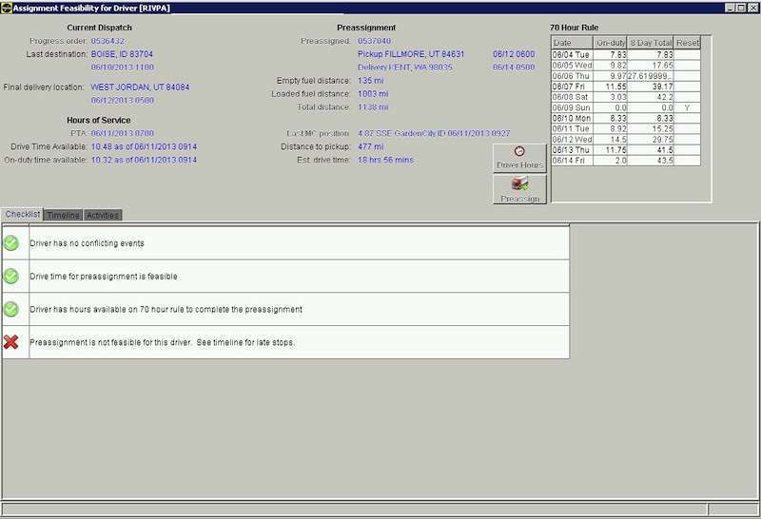Click the 8 Day Total column header
Viewport: 761px width, 519px height.
[651, 43]
